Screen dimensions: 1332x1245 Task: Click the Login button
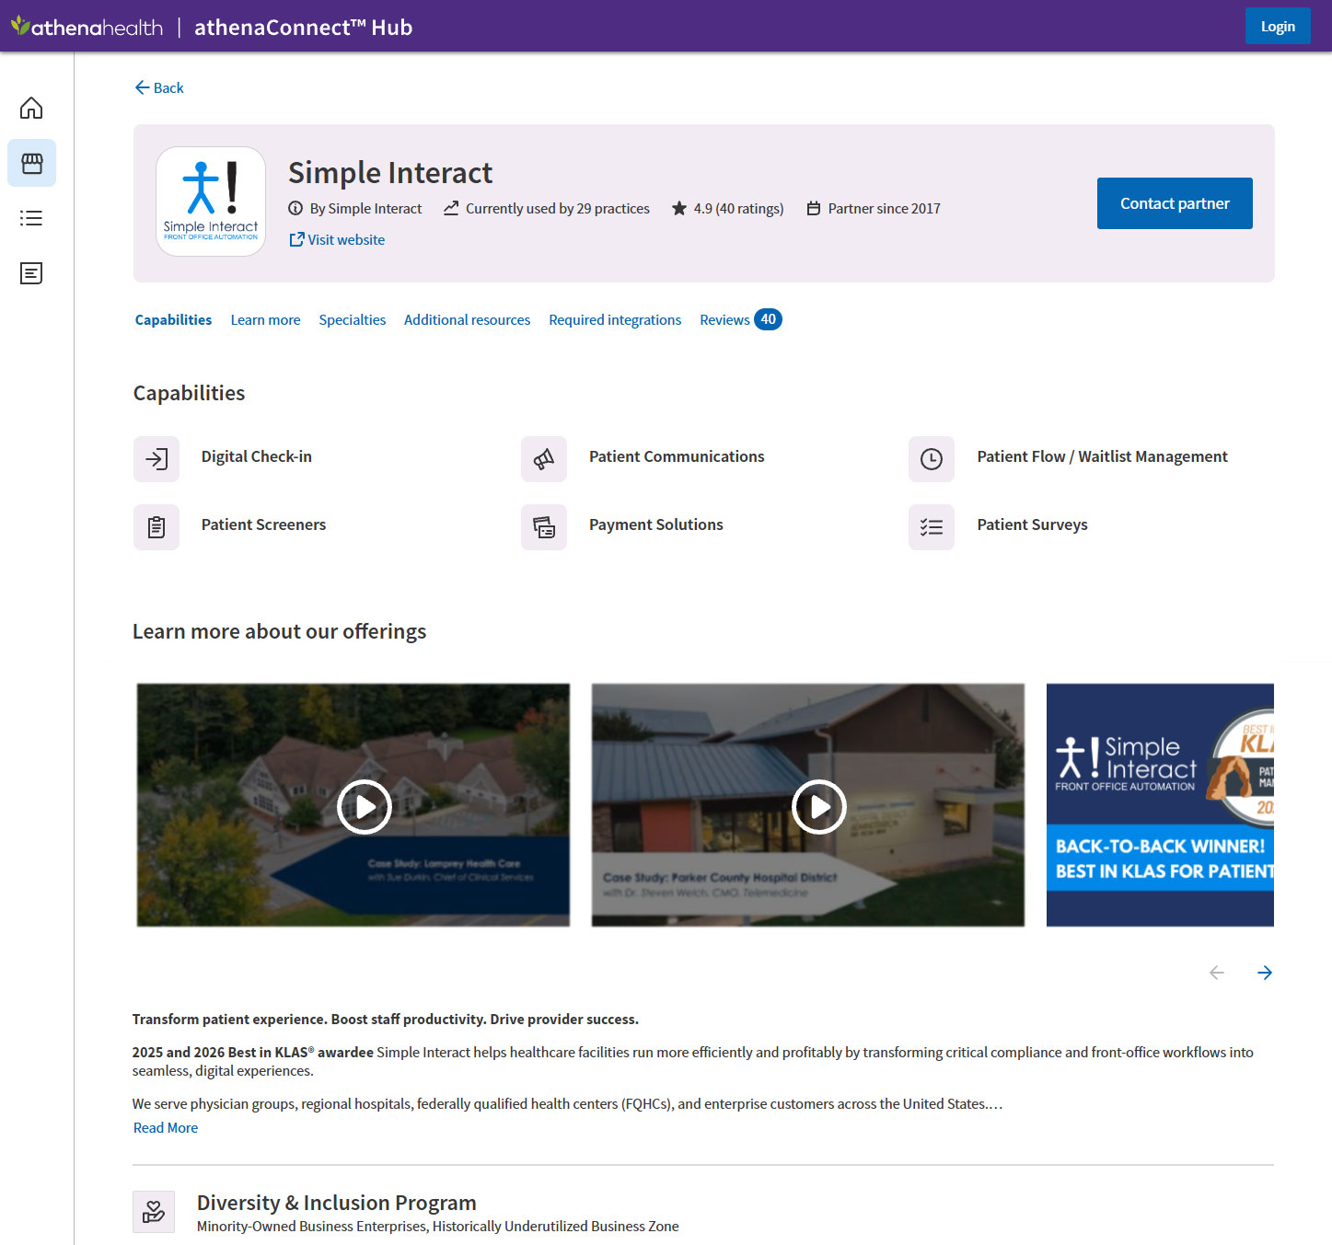click(1278, 27)
